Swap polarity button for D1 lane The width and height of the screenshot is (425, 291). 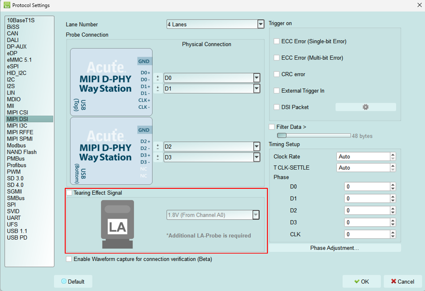[x=158, y=89]
